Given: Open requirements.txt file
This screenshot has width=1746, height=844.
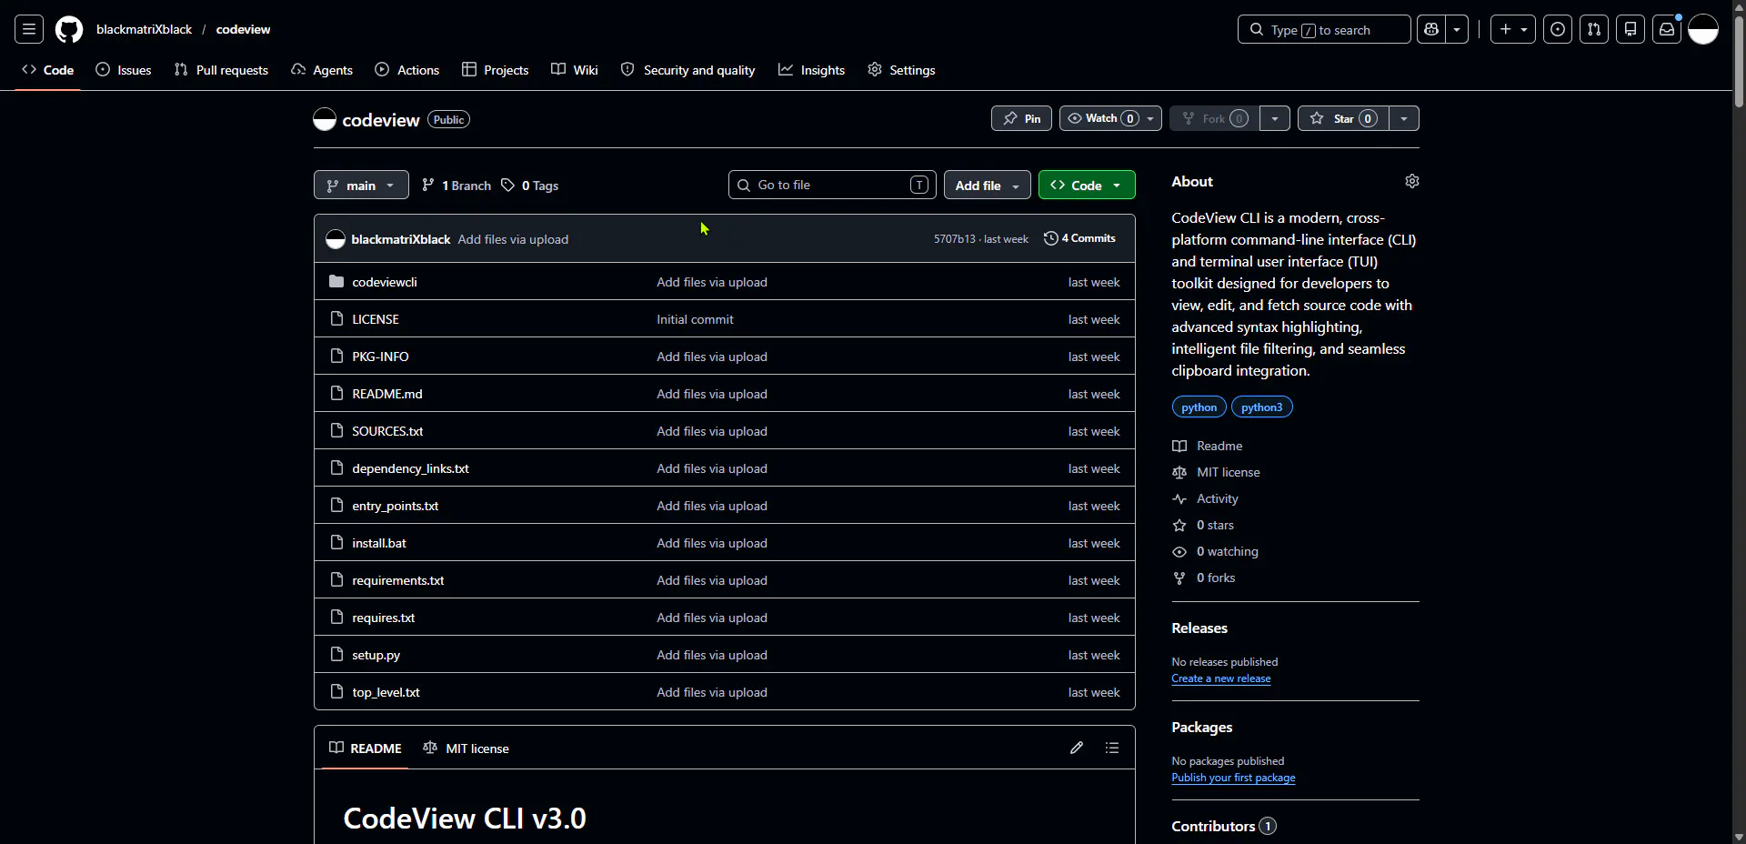Looking at the screenshot, I should tap(398, 580).
